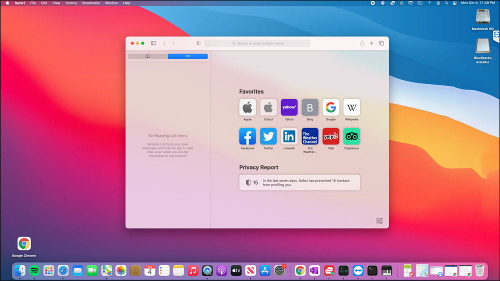Open start page customize settings sliders icon

pos(379,220)
